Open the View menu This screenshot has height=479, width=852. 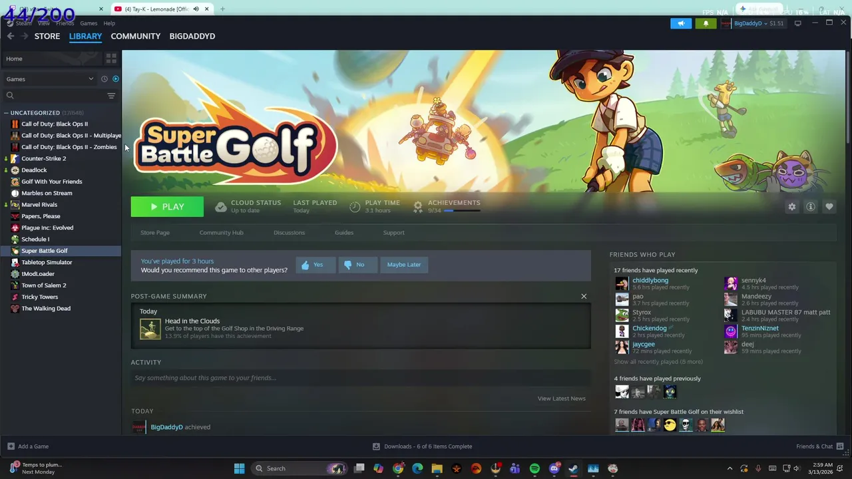[x=44, y=23]
